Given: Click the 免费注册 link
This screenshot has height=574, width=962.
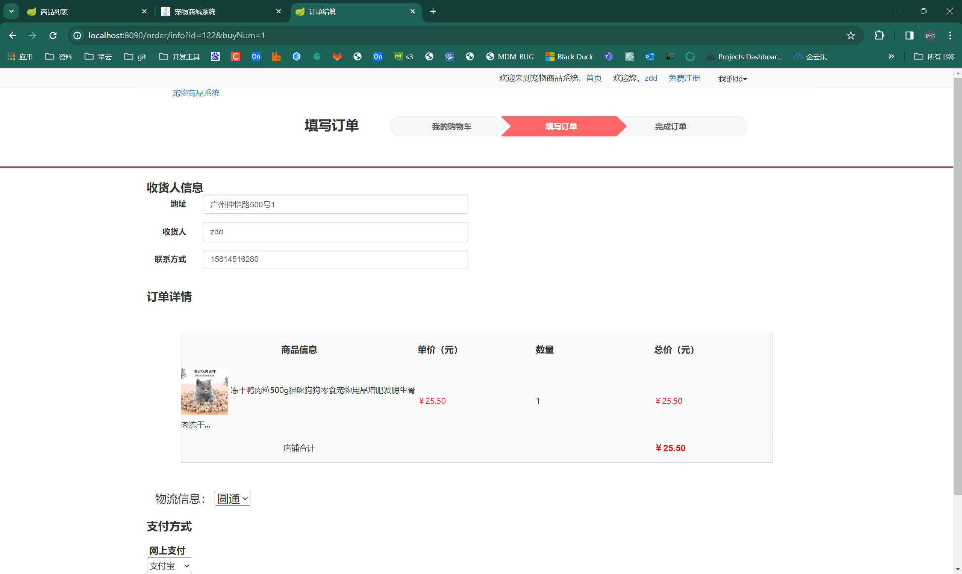Looking at the screenshot, I should [x=684, y=78].
